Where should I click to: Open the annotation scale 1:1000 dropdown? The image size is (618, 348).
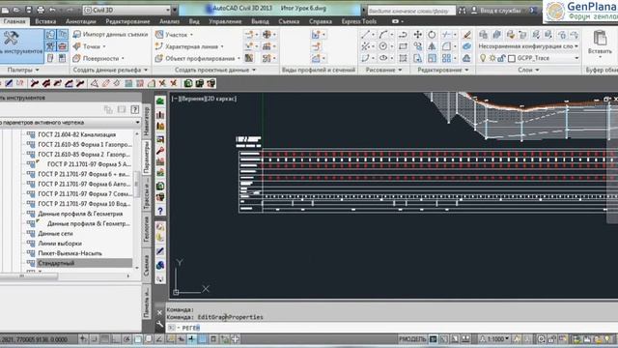pos(494,339)
